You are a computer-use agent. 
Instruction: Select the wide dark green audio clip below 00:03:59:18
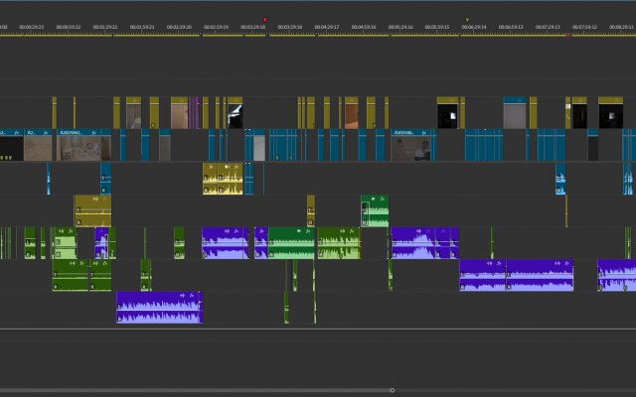[291, 242]
